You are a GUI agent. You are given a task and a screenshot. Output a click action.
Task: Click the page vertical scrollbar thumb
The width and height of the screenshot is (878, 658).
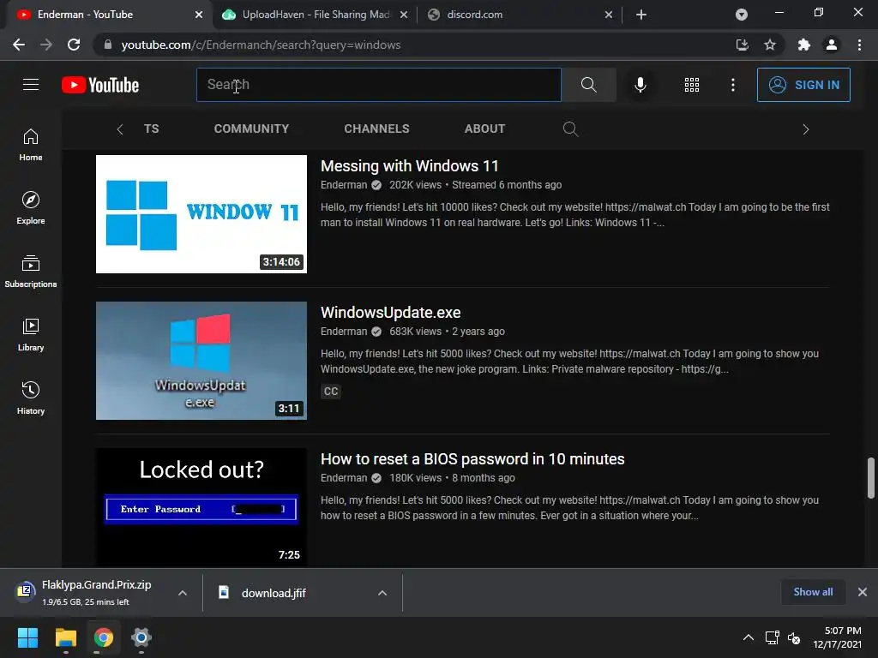pos(871,477)
